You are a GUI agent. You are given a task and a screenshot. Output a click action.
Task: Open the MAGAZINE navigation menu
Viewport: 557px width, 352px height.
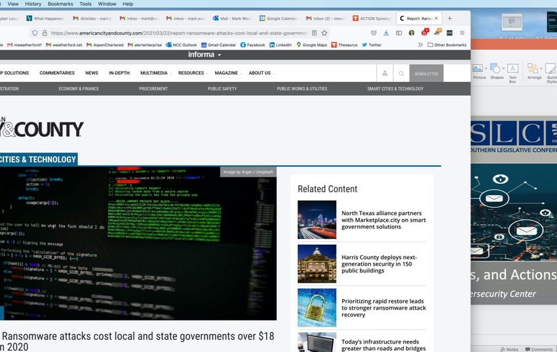pos(226,73)
